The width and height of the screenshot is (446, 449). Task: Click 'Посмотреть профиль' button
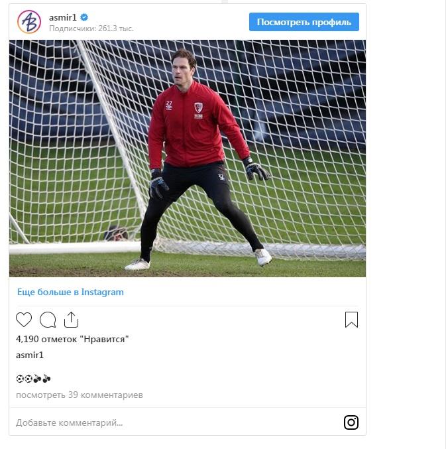(x=304, y=22)
